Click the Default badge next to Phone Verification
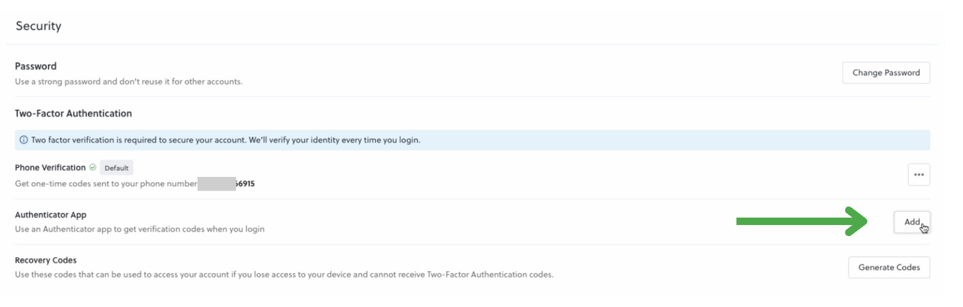This screenshot has width=963, height=307. click(117, 168)
